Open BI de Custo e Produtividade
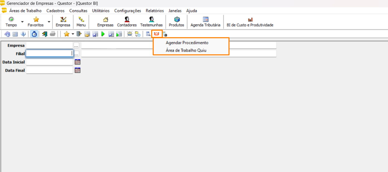Screen dimensions: 388x172 coord(250,22)
